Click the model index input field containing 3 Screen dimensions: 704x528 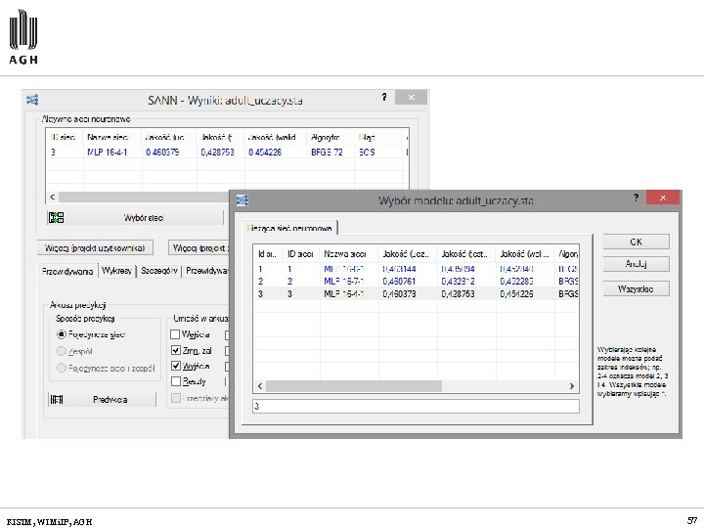coord(416,407)
